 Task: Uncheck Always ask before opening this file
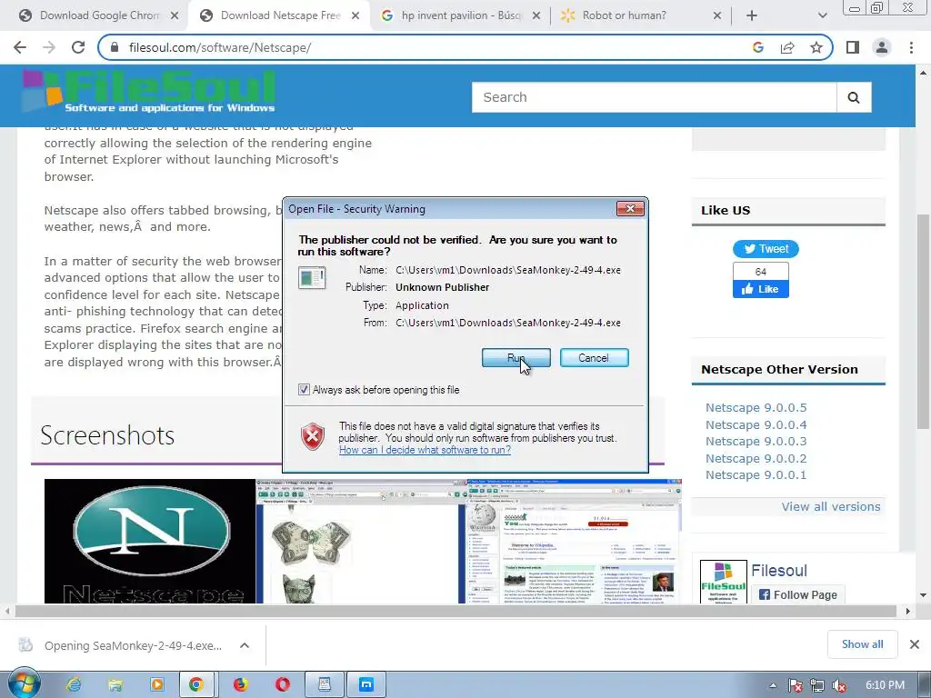[x=304, y=390]
